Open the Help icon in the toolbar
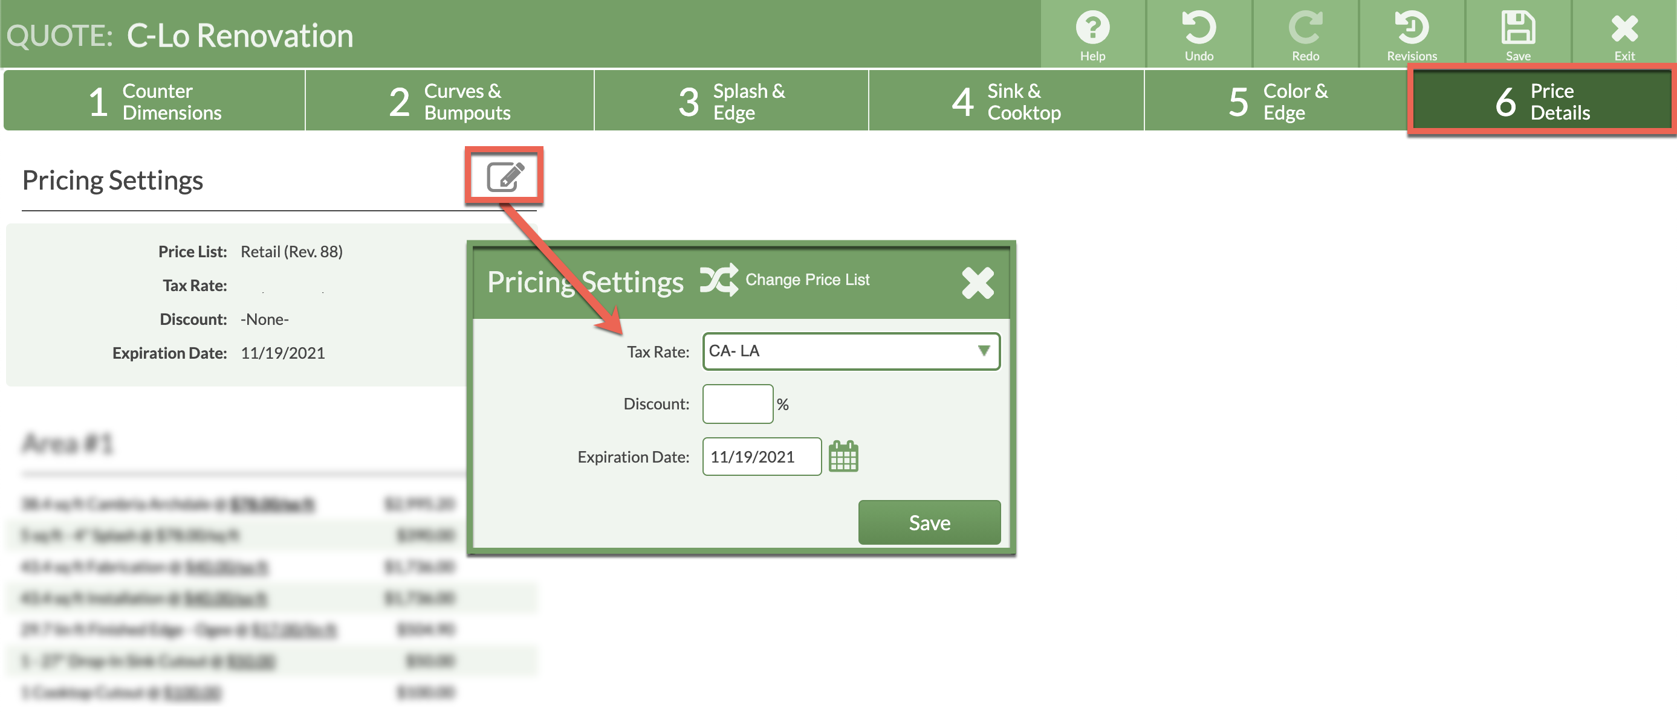This screenshot has height=715, width=1677. coord(1092,33)
